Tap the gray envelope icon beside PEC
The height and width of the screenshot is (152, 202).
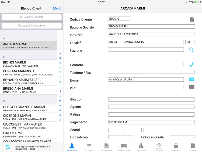pyautogui.click(x=192, y=87)
